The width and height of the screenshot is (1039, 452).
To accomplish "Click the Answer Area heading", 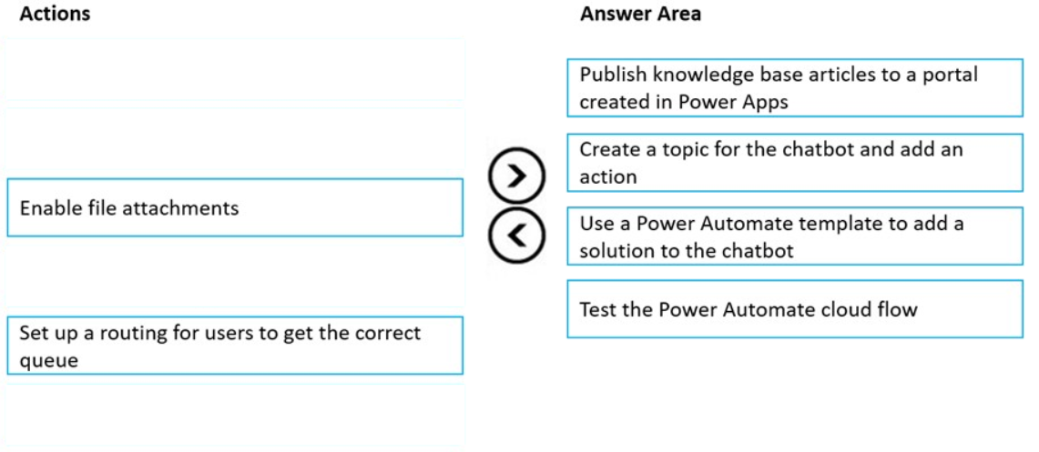I will (640, 14).
